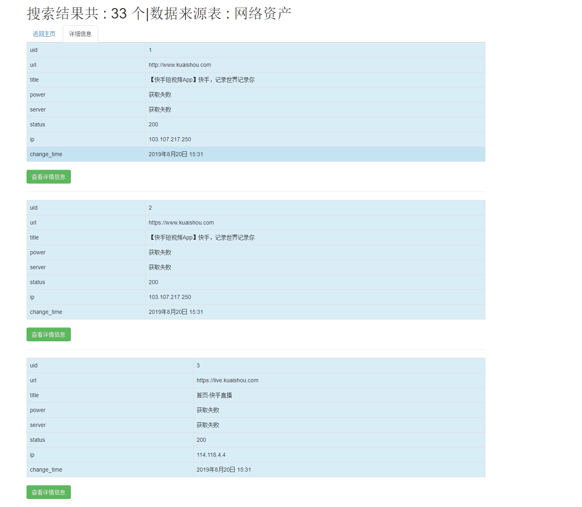Viewport: 582px width, 507px height.
Task: Click 查看详情信息 button under uid 1 record
Action: 49,177
